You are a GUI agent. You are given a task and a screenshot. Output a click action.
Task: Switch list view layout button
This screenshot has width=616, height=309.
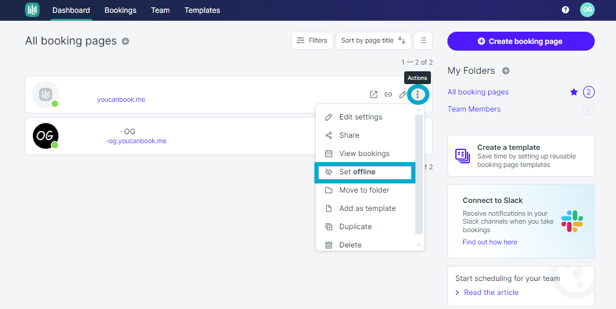pyautogui.click(x=423, y=40)
